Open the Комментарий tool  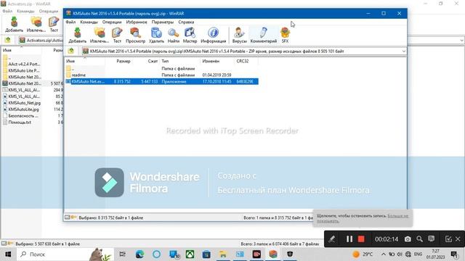pyautogui.click(x=263, y=35)
